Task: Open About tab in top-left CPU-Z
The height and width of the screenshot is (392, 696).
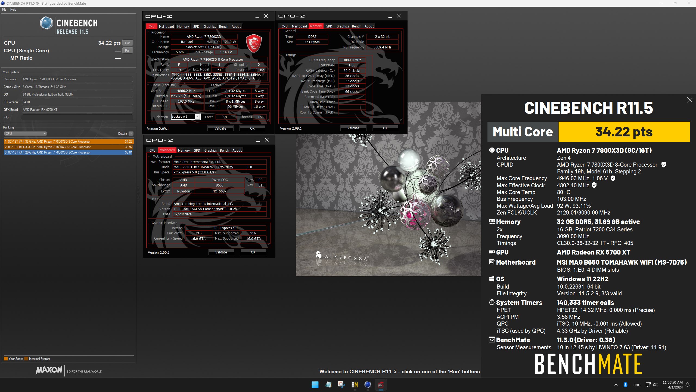Action: (x=236, y=26)
